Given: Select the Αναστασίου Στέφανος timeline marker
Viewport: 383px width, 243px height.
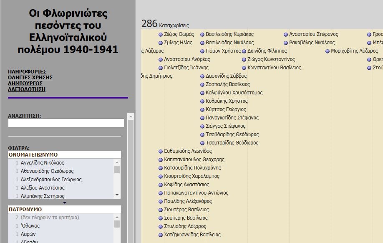Looking at the screenshot, I should click(x=286, y=35).
